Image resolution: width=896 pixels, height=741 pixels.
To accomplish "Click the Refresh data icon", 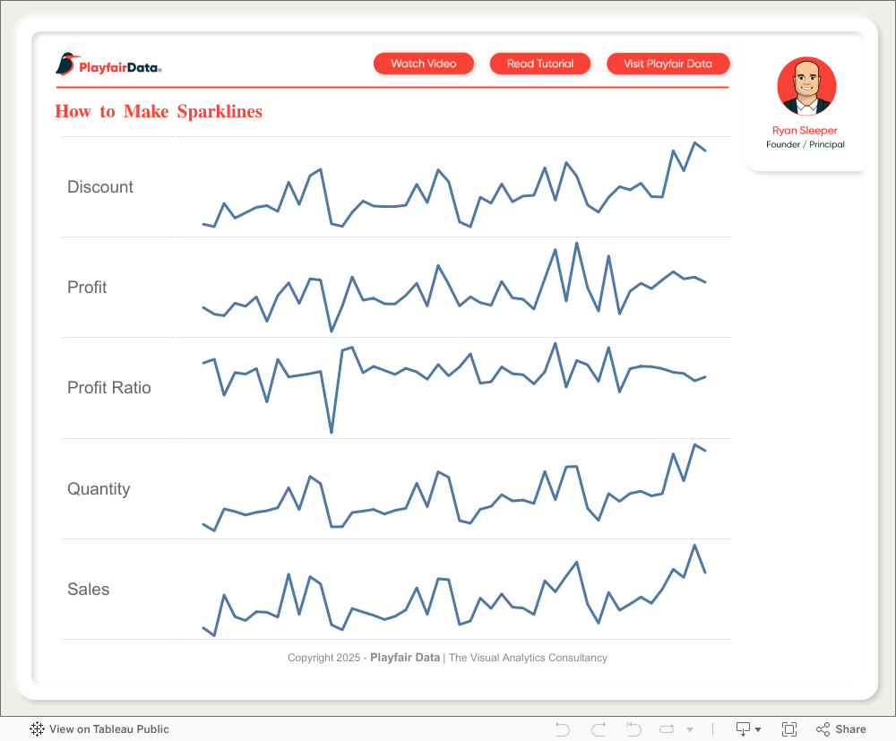I will click(x=667, y=729).
